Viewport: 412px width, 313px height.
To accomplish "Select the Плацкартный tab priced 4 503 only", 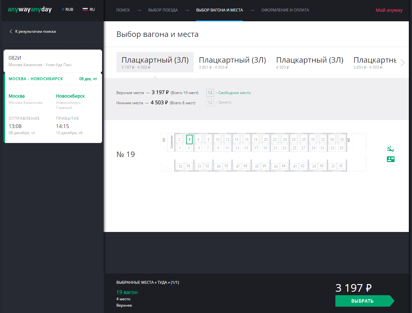I will (x=309, y=62).
